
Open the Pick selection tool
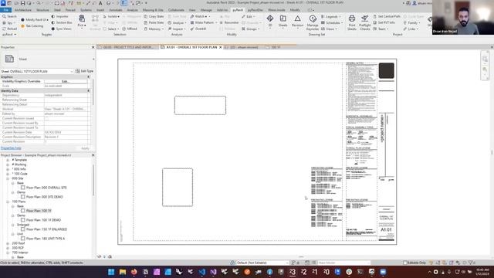pos(82,21)
